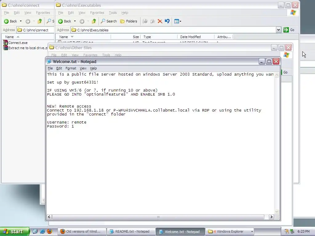Open Back history dropdown in Executables window
The width and height of the screenshot is (315, 236).
[75, 21]
